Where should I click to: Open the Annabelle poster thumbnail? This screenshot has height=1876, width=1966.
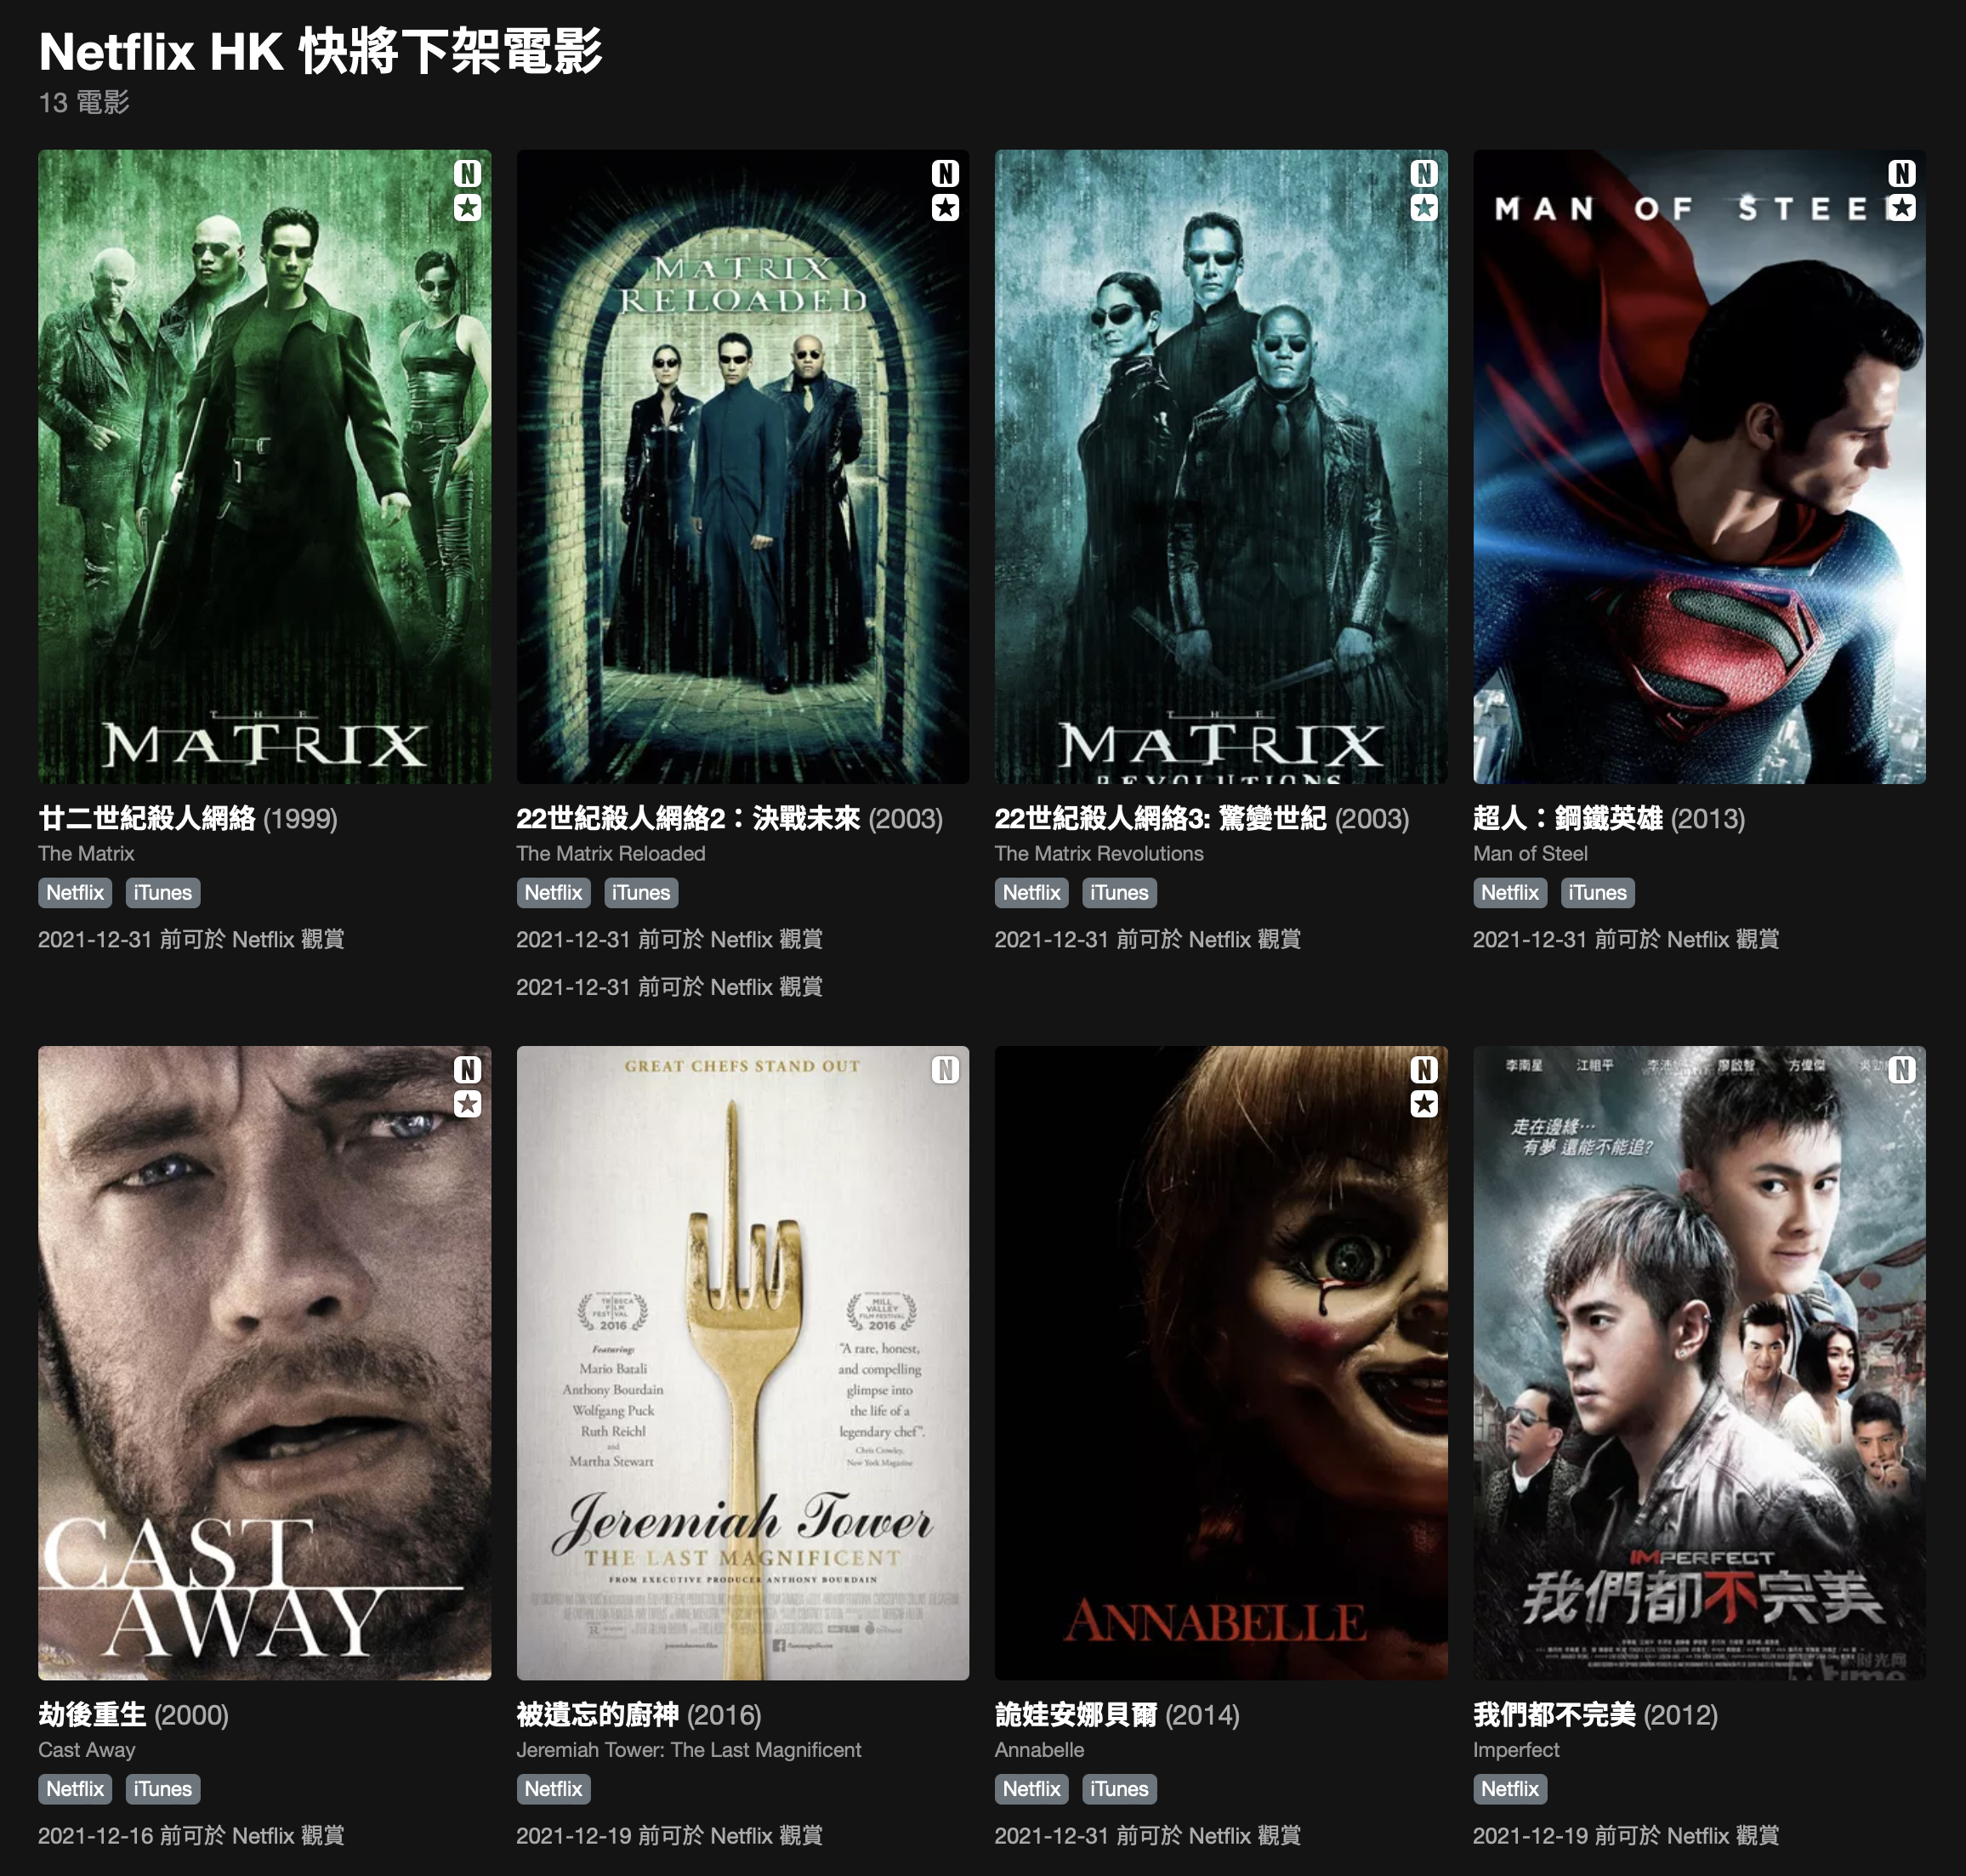coord(1221,1362)
